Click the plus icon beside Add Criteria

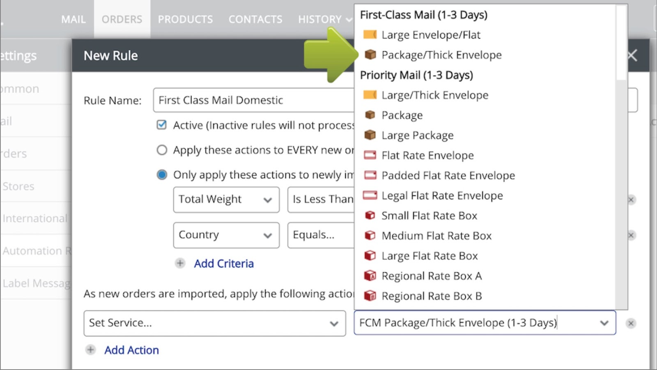pos(180,263)
